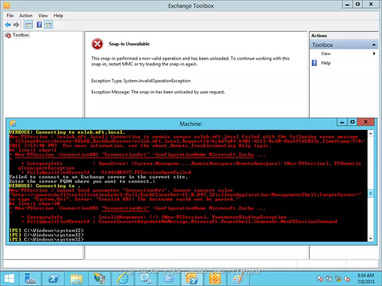Maximize the Machine shell window
The image size is (382, 286).
click(x=352, y=122)
